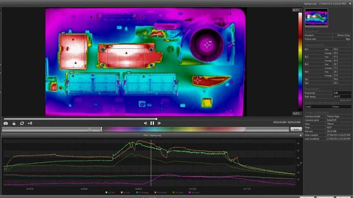Click the elapsed/total time readout
The height and width of the screenshot is (198, 353).
tap(287, 122)
